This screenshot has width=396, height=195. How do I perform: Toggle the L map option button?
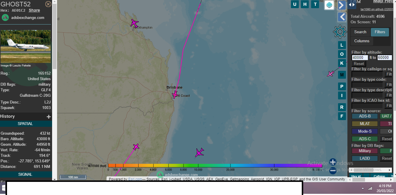pos(342,45)
